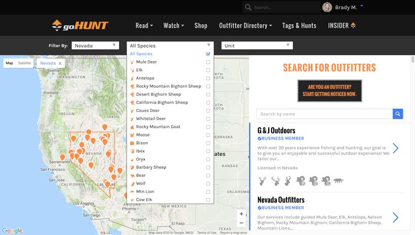415x235 pixels.
Task: Check Rocky Mountain Bighorn Sheep checkbox
Action: [x=208, y=87]
